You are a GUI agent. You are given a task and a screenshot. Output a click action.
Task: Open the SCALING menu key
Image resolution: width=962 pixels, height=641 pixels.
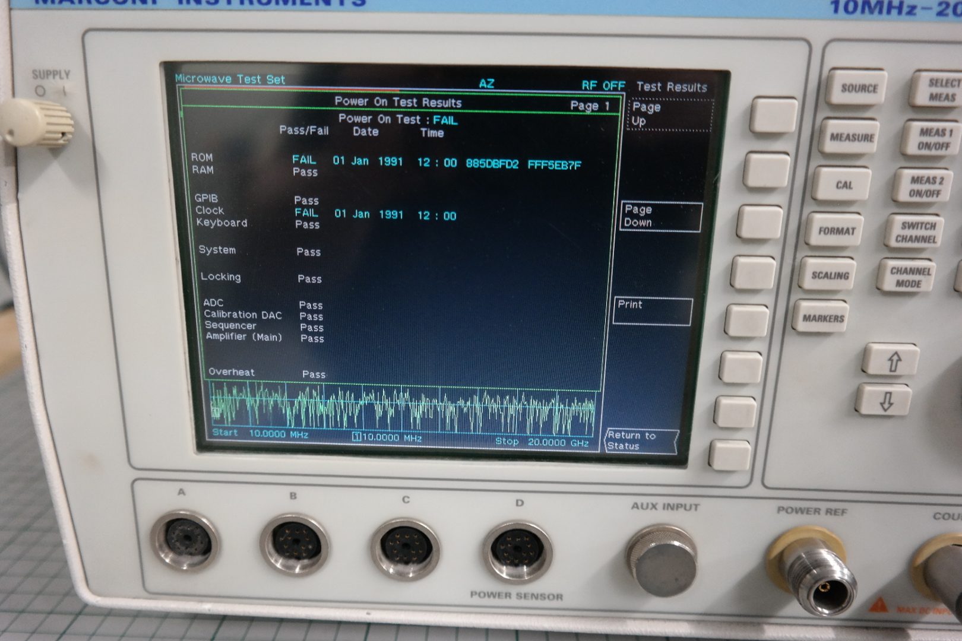(830, 275)
